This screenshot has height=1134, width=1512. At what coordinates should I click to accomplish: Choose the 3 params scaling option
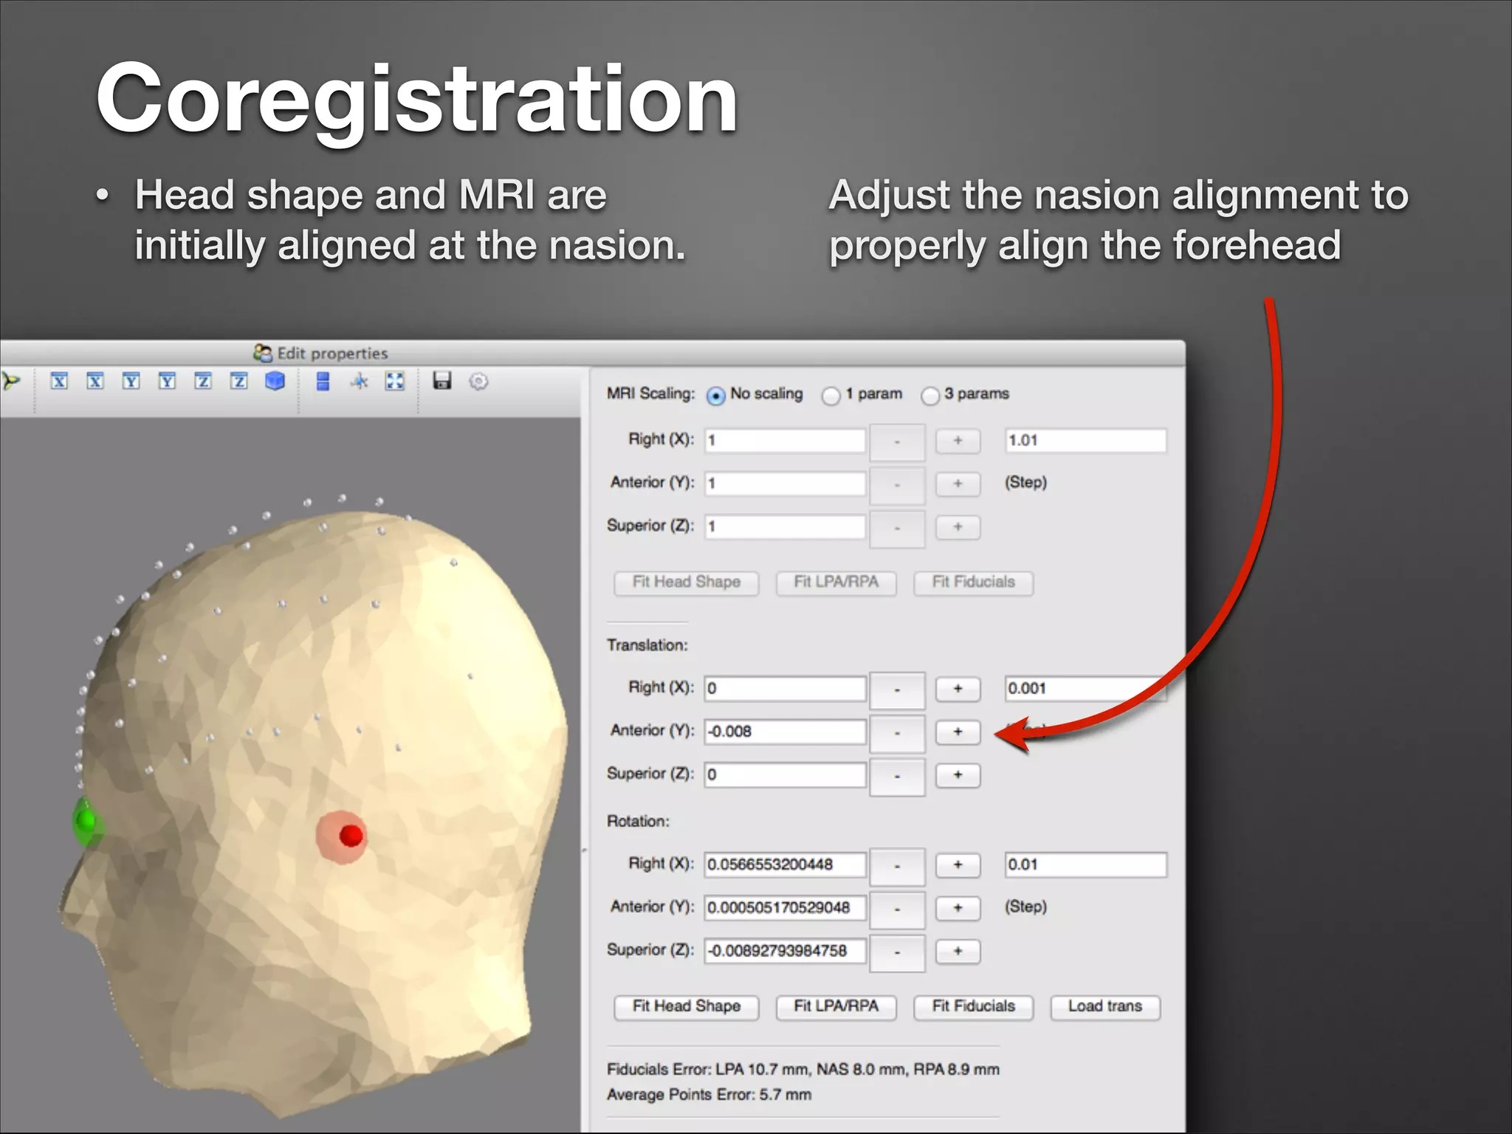(930, 396)
